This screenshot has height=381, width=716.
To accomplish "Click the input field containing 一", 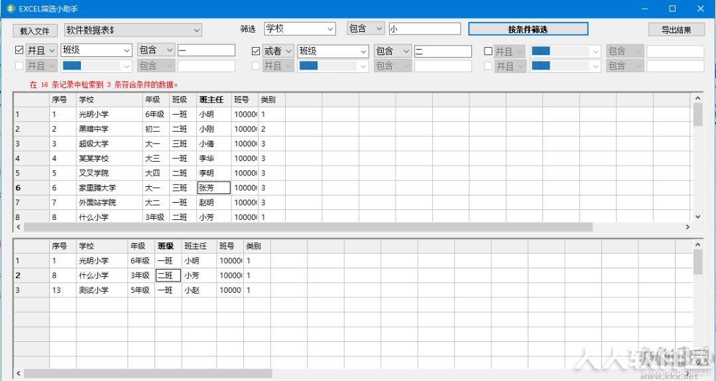I will 206,50.
